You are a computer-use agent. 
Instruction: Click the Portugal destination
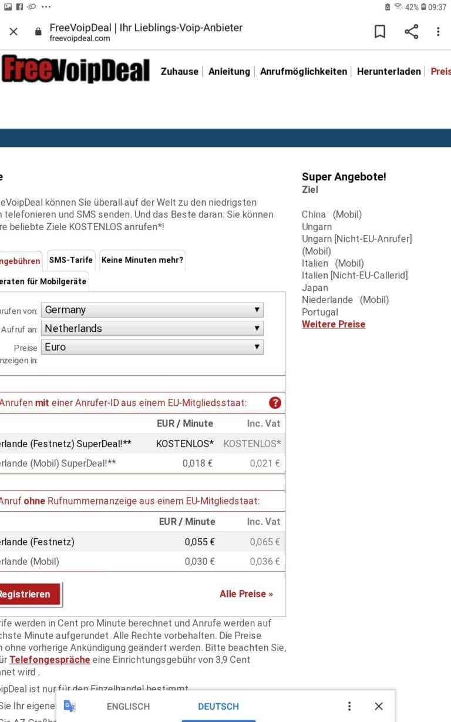tap(320, 312)
